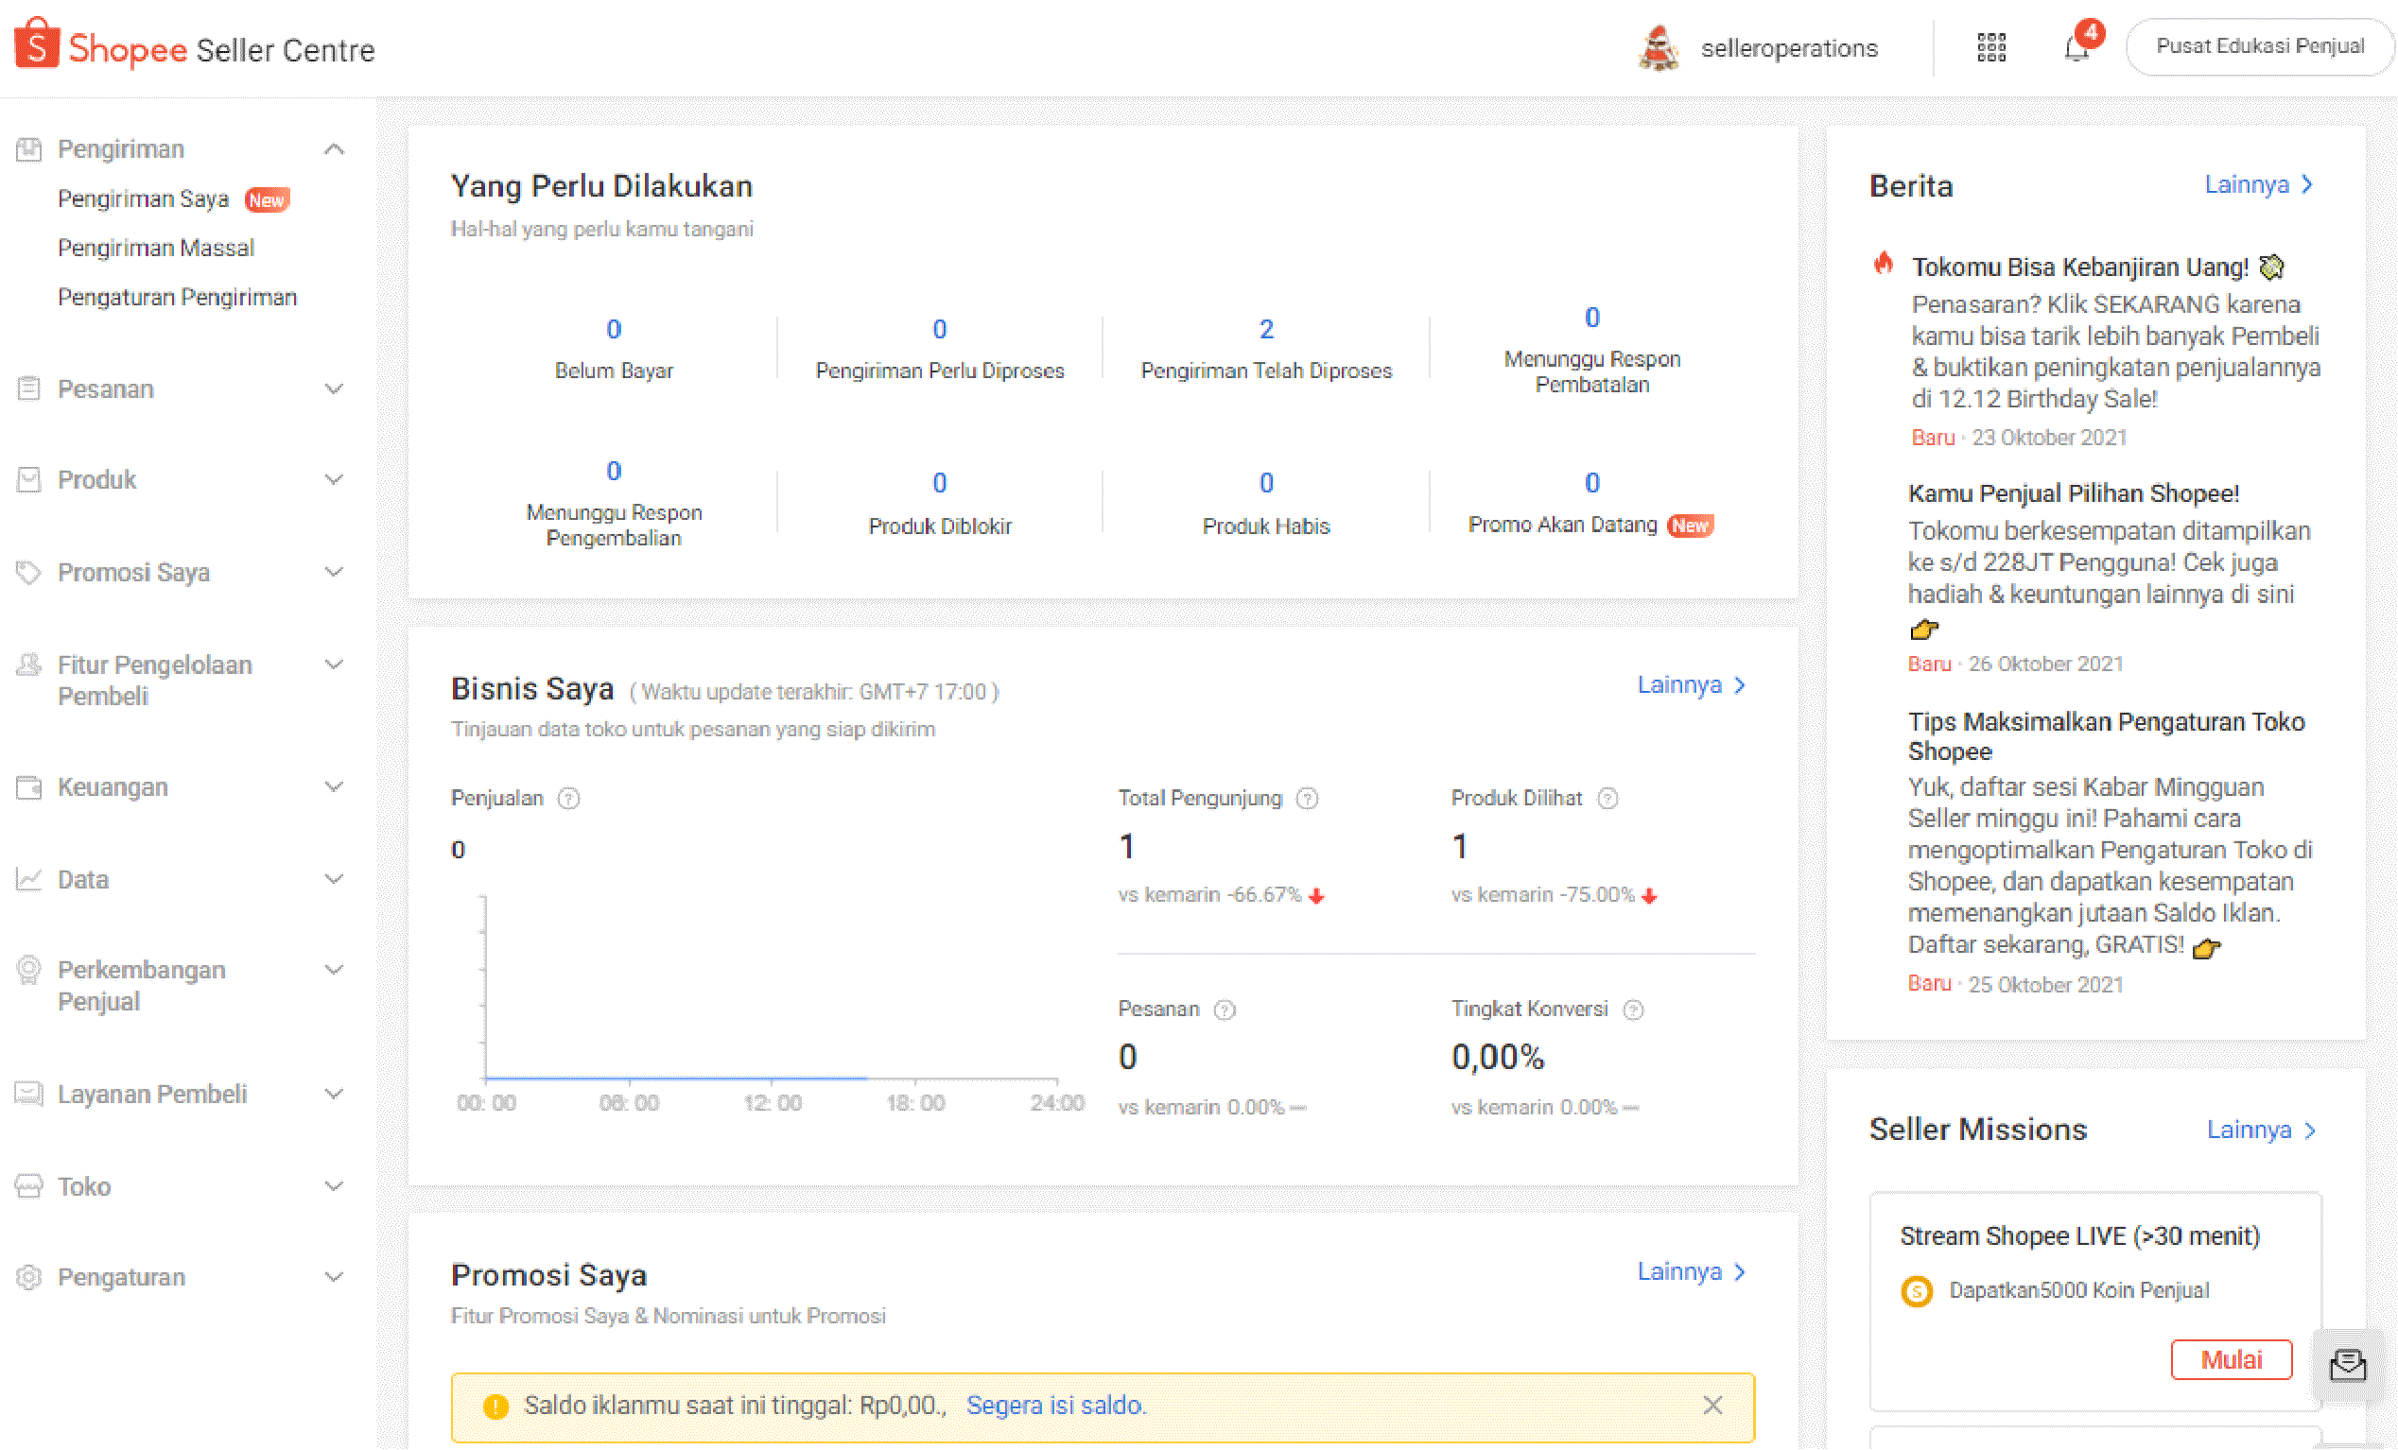This screenshot has height=1450, width=2398.
Task: Expand the Keuangan sidebar menu
Action: click(334, 787)
